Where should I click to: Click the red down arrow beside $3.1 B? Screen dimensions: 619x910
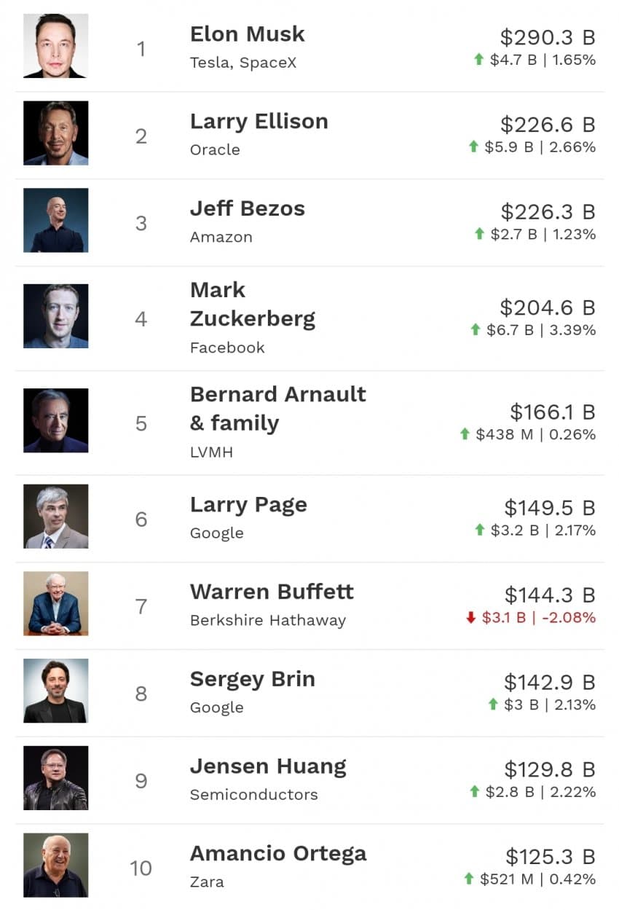[470, 618]
